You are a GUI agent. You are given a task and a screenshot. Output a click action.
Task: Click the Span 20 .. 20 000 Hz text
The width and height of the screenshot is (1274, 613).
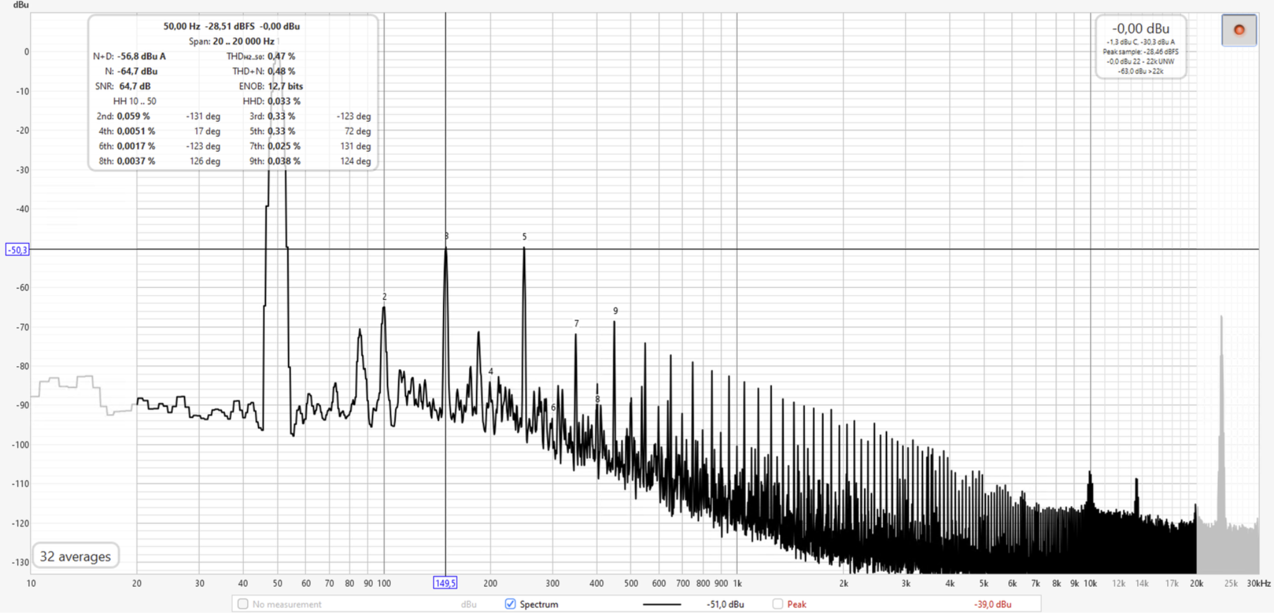231,41
